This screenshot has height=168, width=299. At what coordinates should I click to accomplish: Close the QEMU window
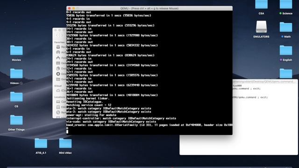pos(70,8)
